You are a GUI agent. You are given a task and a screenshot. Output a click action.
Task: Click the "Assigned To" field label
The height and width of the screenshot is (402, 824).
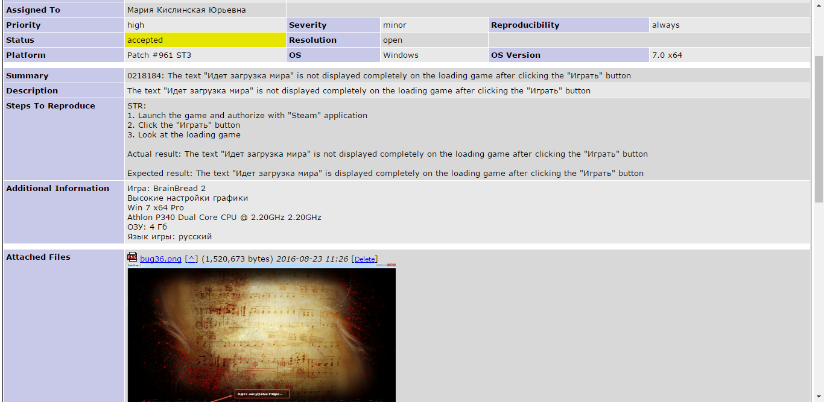click(x=33, y=10)
